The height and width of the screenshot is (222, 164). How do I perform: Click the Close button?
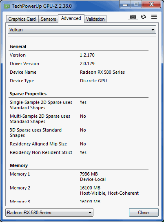144,213
